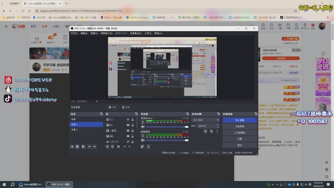Click the taskbar search magnifier icon
The image size is (334, 188).
pyautogui.click(x=13, y=184)
